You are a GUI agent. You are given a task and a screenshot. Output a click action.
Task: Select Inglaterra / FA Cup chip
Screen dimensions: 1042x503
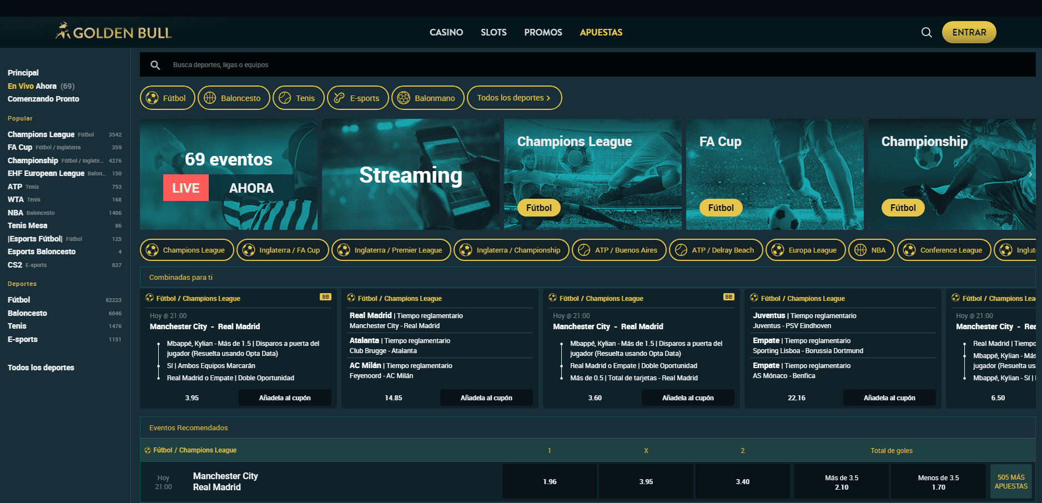pyautogui.click(x=282, y=250)
